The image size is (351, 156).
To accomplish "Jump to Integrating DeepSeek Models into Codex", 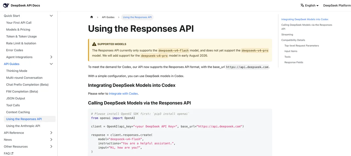I will point(305,19).
